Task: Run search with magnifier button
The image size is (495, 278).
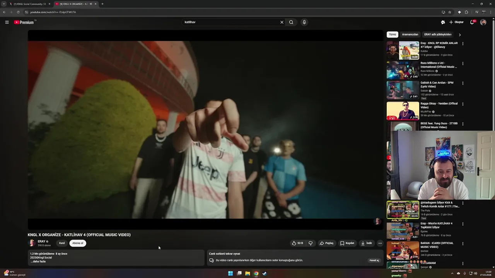Action: tap(291, 22)
